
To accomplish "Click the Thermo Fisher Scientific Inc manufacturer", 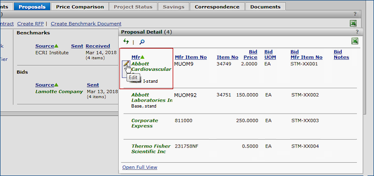I will click(151, 149).
